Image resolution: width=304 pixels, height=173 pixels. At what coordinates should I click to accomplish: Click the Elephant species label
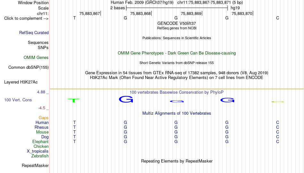click(41, 142)
